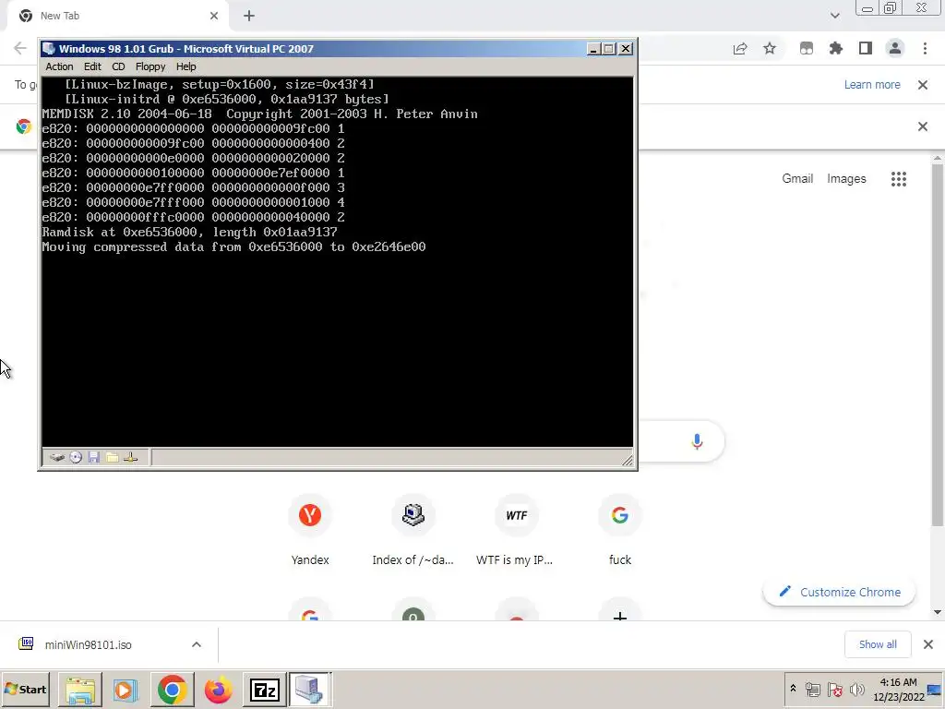Launch Windows Media Player from the taskbar
The image size is (945, 709).
(x=126, y=689)
